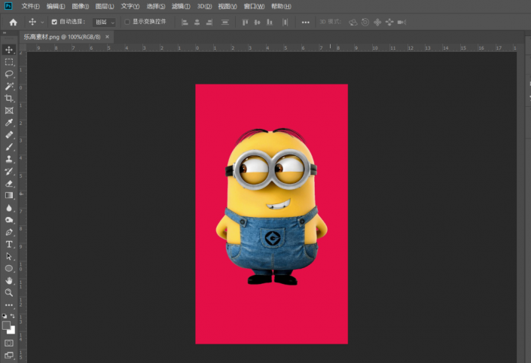Viewport: 531px width, 363px height.
Task: Open the more align options ellipsis
Action: pyautogui.click(x=305, y=22)
